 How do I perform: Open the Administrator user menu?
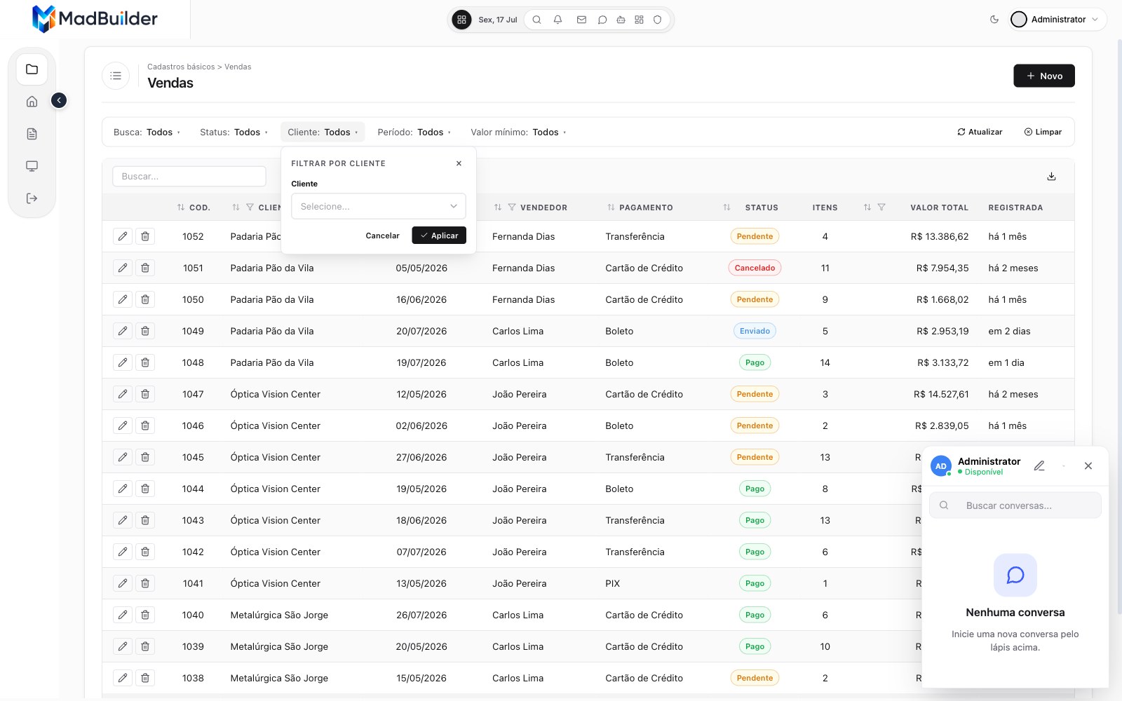click(1057, 20)
